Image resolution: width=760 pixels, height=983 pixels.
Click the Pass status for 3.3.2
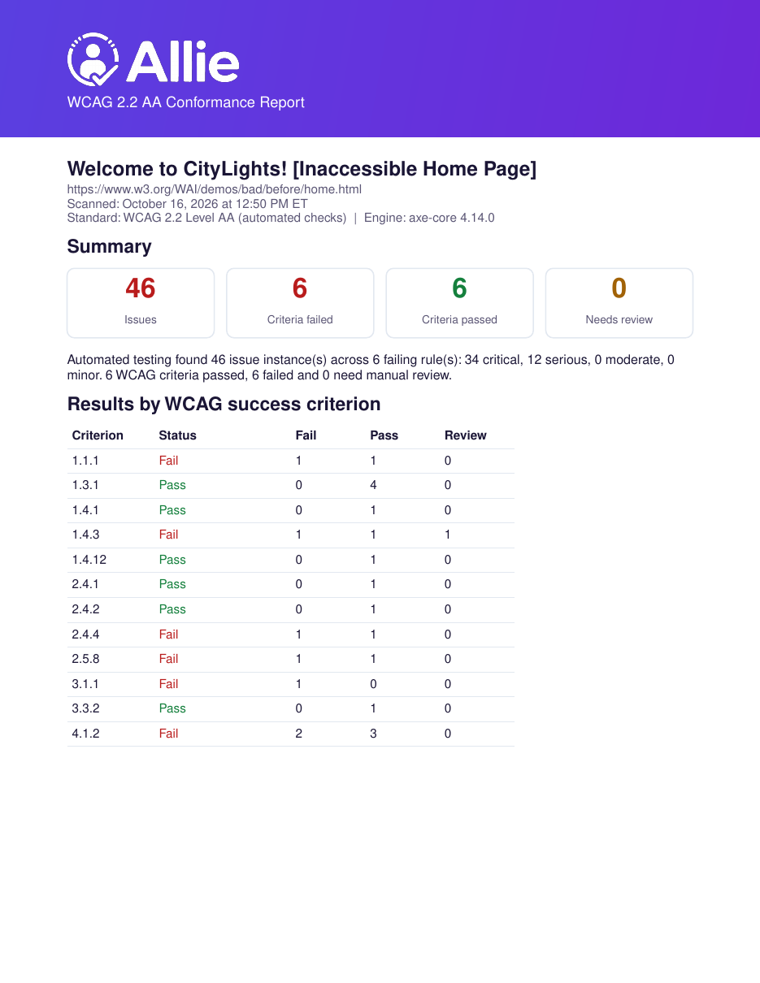click(172, 708)
